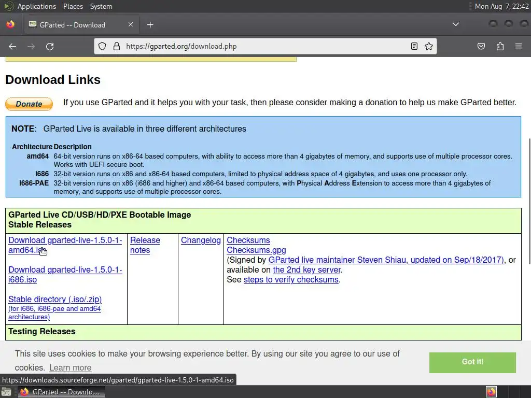Click the amd64 architecture label
Viewport: 531px width, 398px height.
[37, 157]
